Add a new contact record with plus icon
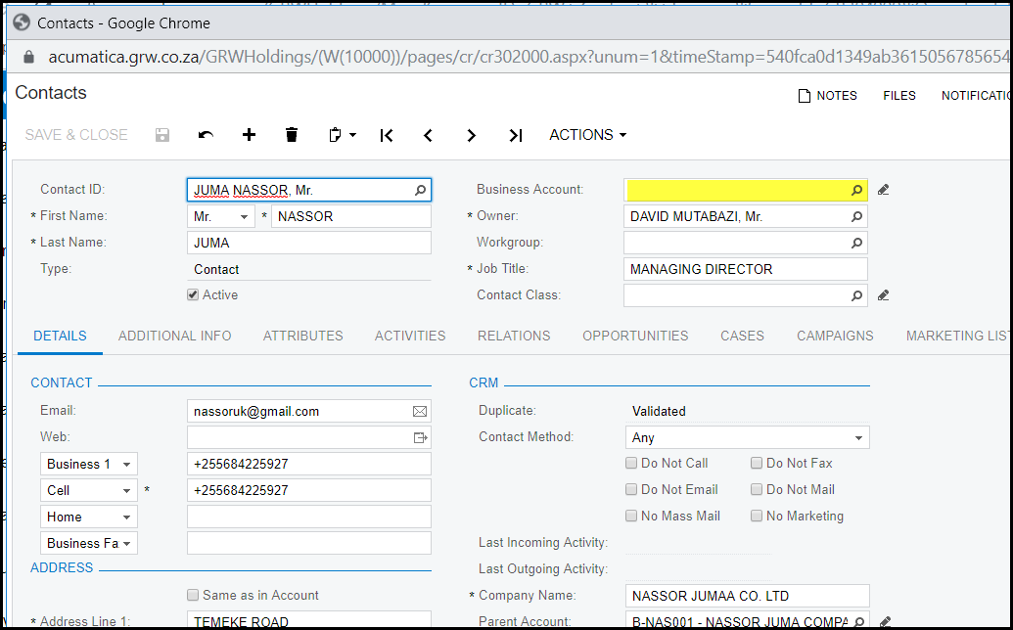Viewport: 1013px width, 630px height. pyautogui.click(x=249, y=135)
